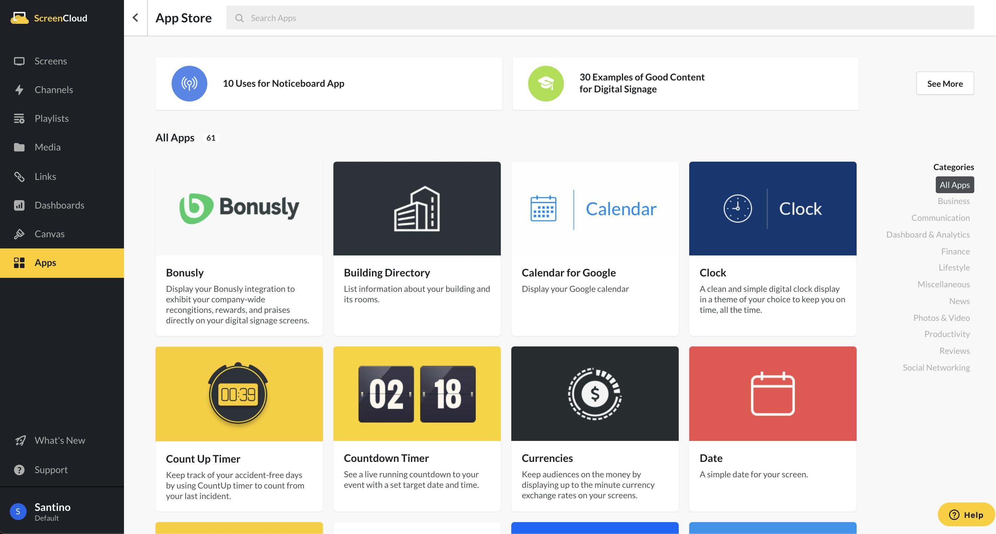Filter by Miscellaneous category

click(943, 284)
